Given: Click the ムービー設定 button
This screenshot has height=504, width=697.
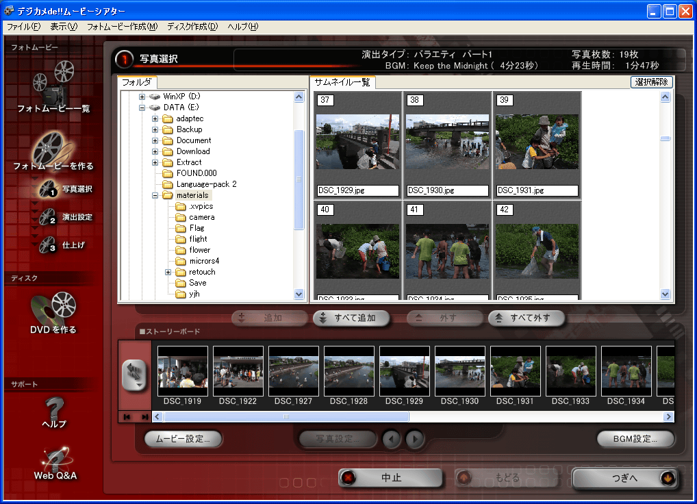Looking at the screenshot, I should pyautogui.click(x=183, y=439).
